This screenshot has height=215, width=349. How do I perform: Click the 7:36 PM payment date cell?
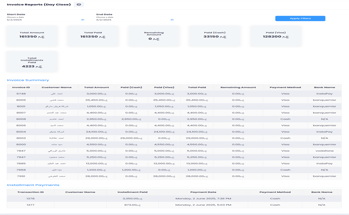point(203,199)
